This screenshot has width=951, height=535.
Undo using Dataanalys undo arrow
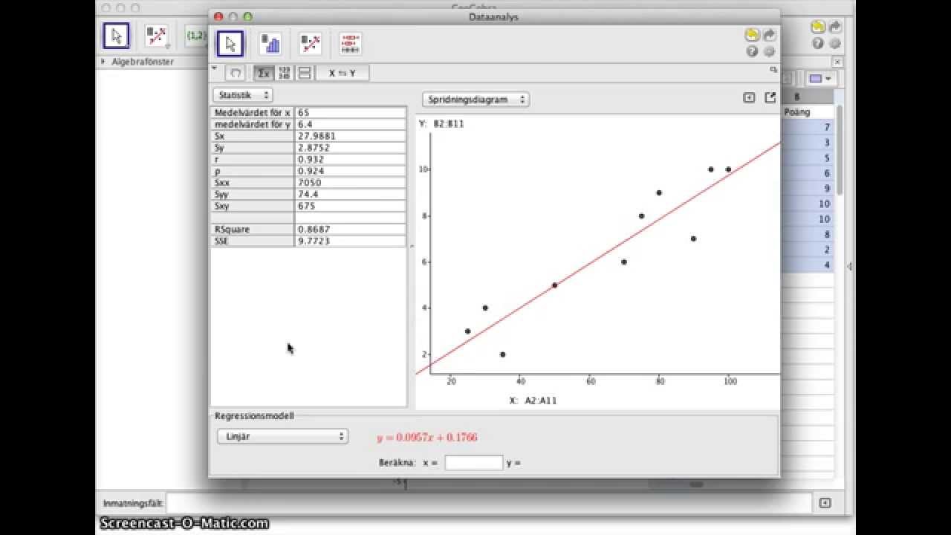(752, 35)
